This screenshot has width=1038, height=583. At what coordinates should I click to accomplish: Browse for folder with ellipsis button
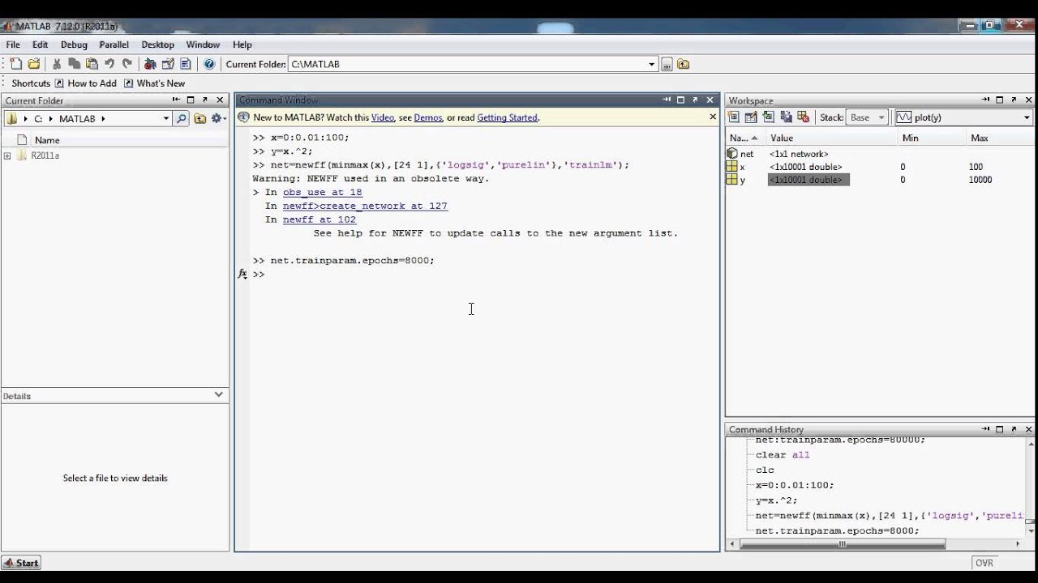pyautogui.click(x=667, y=64)
